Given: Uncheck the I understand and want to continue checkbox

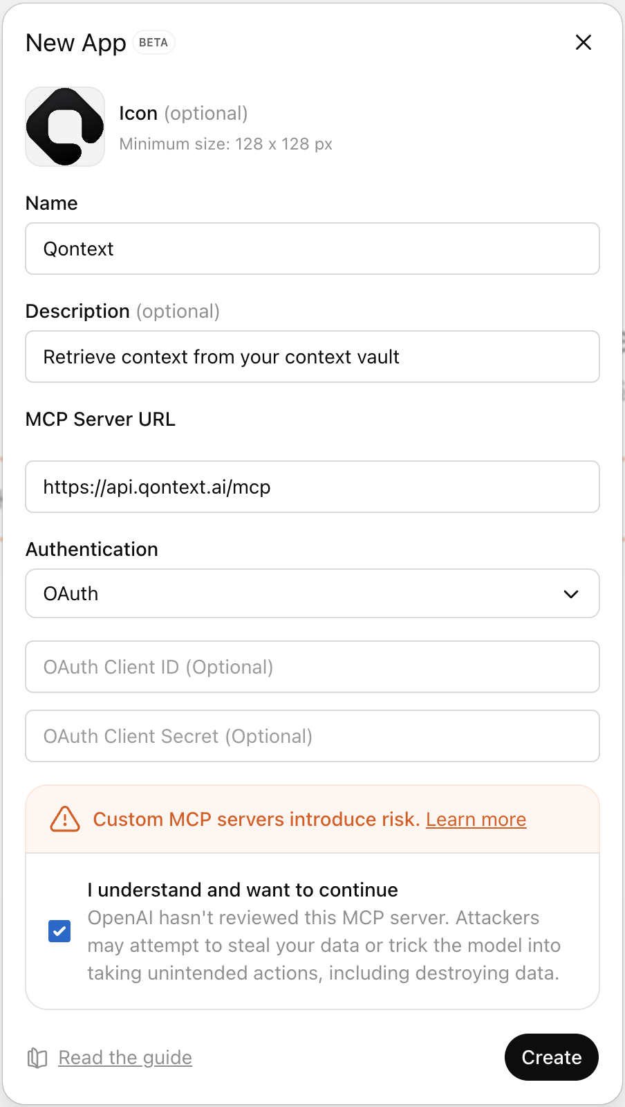Looking at the screenshot, I should [x=59, y=931].
